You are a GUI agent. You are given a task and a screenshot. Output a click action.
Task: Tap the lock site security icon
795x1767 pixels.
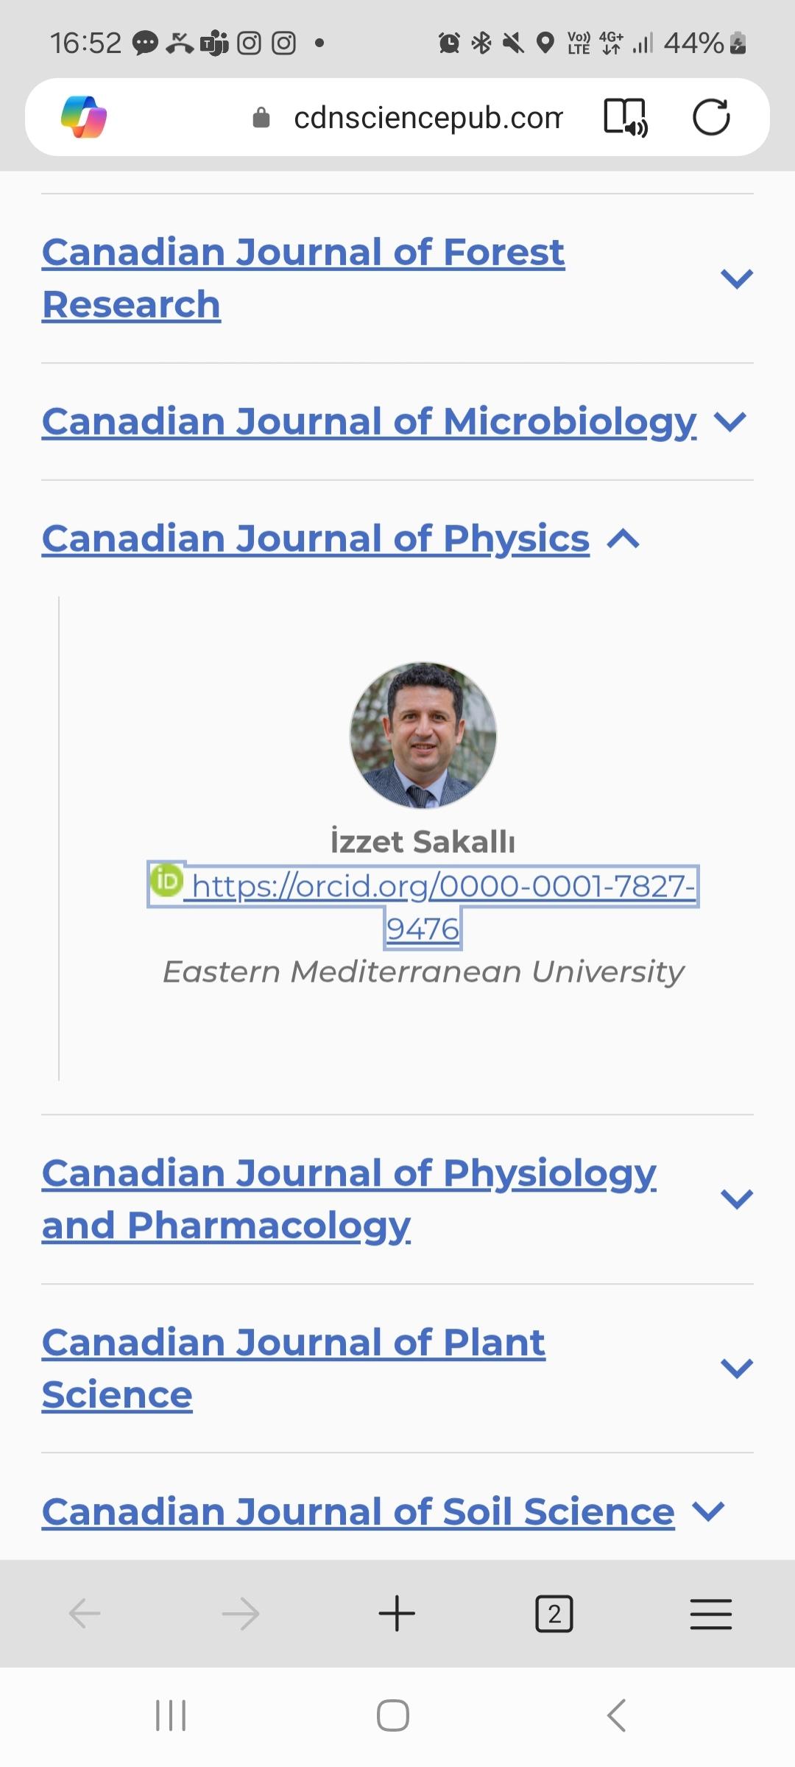click(261, 118)
